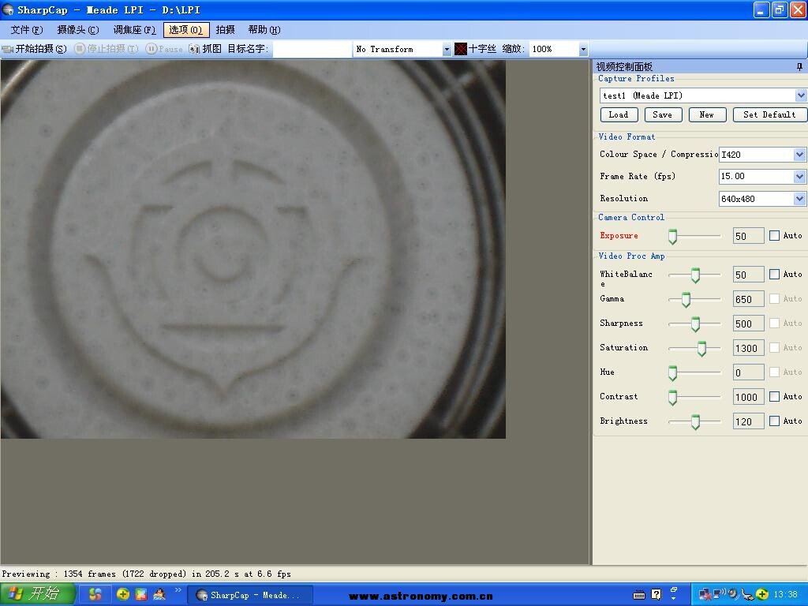Open the No Transform dropdown
The height and width of the screenshot is (606, 808).
(447, 50)
